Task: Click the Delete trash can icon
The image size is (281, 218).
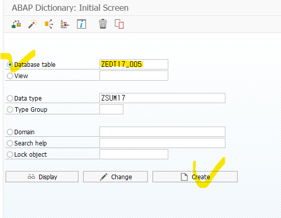Action: (103, 24)
